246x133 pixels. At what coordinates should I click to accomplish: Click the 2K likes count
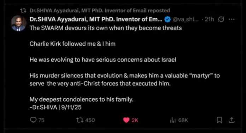[135, 120]
